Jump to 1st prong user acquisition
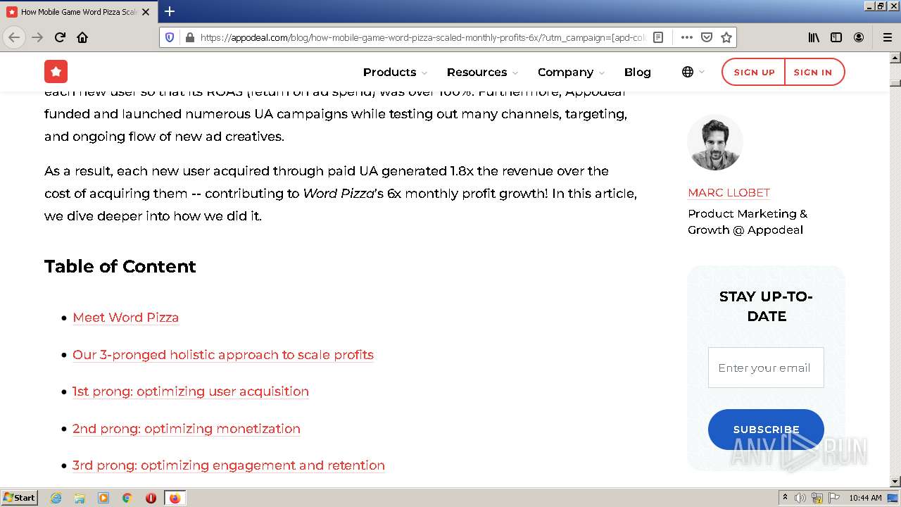The height and width of the screenshot is (507, 901). tap(191, 392)
